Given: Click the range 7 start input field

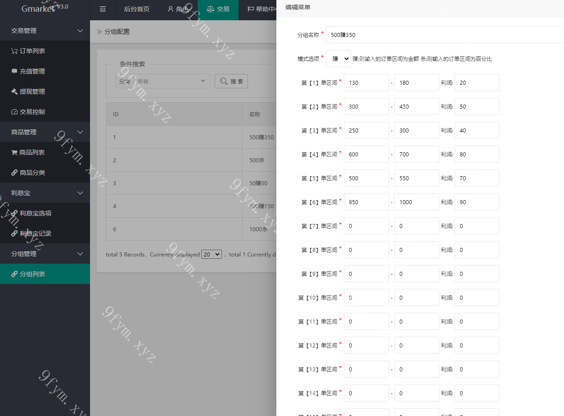Looking at the screenshot, I should click(x=366, y=226).
